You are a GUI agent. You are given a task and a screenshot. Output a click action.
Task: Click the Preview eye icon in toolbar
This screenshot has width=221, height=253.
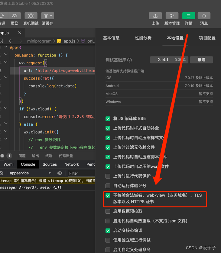click(x=15, y=16)
